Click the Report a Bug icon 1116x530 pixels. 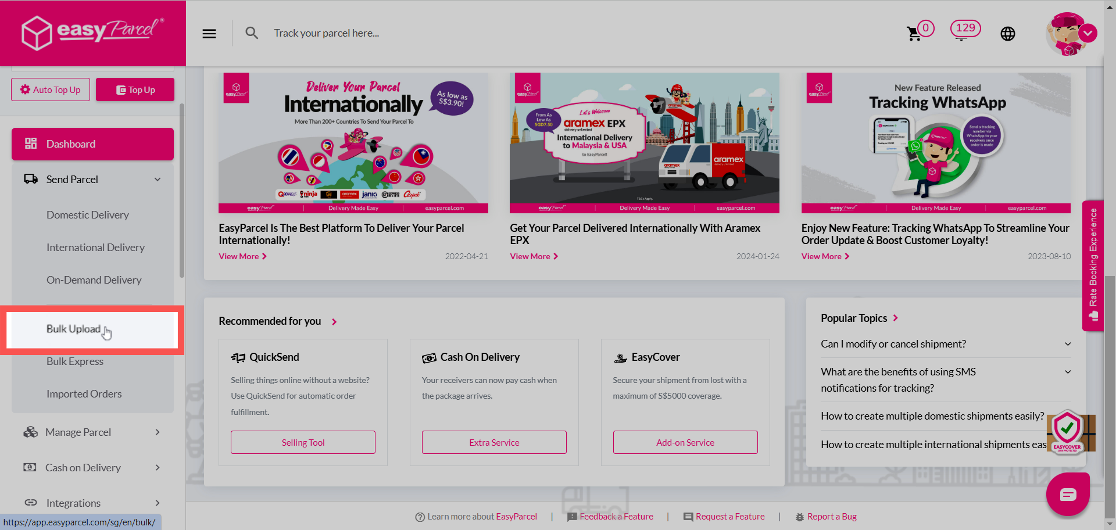[800, 517]
